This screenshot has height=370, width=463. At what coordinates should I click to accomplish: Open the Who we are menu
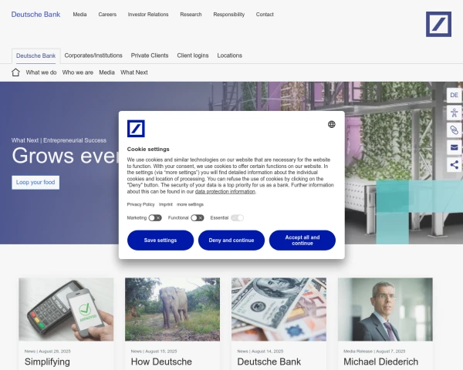78,72
